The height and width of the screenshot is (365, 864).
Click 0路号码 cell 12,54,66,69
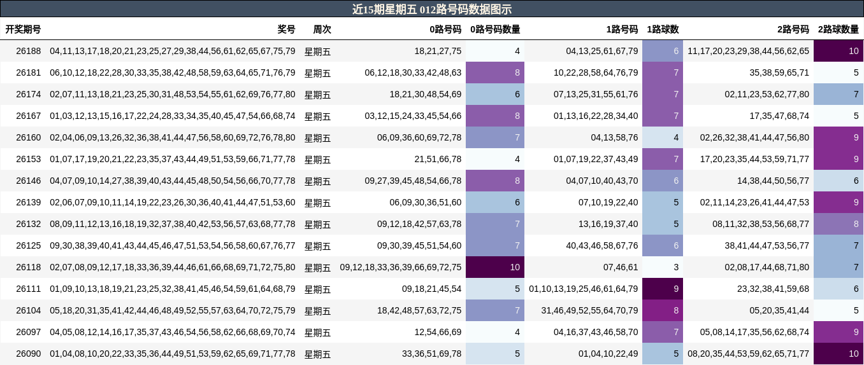[438, 332]
